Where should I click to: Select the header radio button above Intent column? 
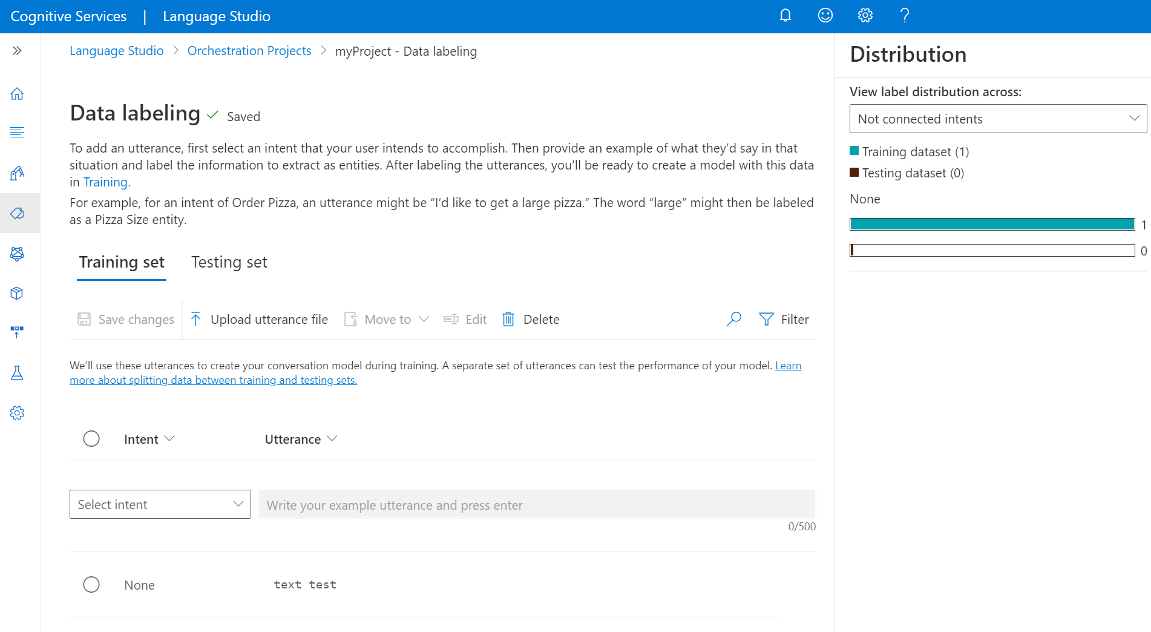(91, 438)
